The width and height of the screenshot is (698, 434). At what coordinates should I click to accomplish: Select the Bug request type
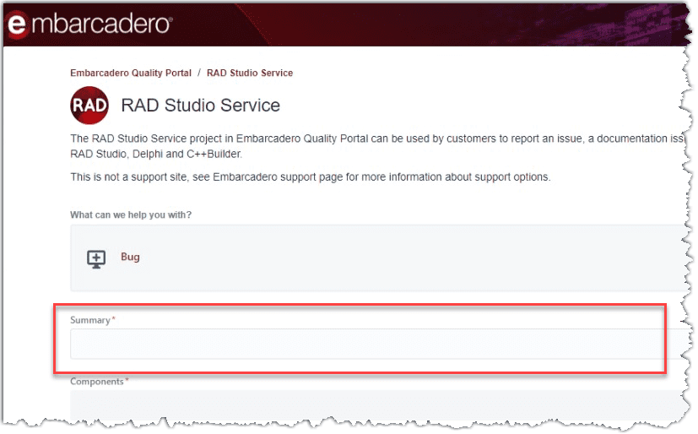click(x=130, y=258)
